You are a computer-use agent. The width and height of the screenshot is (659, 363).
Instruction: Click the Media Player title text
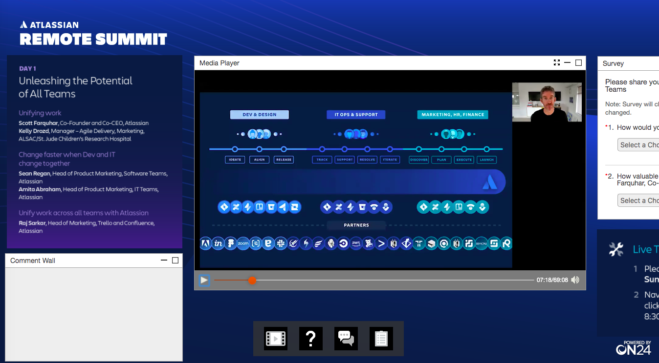pyautogui.click(x=220, y=63)
